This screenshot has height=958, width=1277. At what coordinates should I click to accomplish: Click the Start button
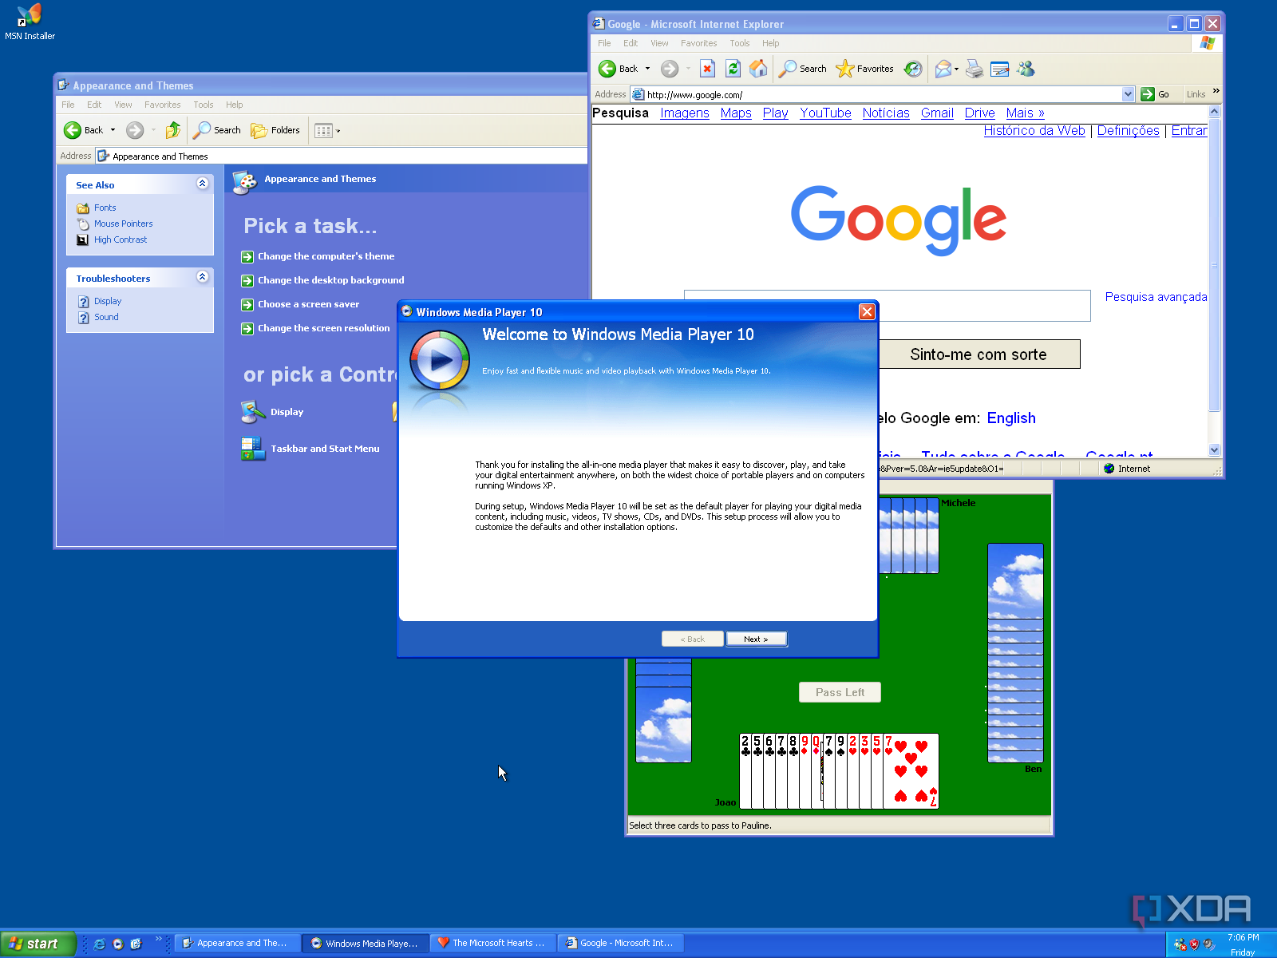38,944
